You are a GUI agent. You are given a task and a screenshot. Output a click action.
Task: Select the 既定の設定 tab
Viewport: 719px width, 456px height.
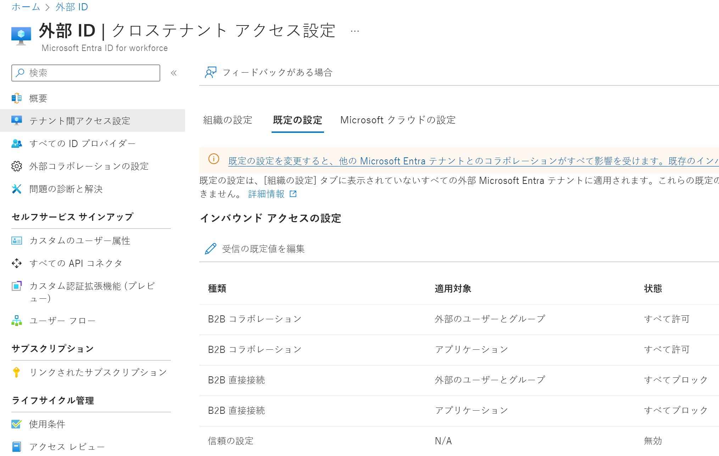pos(297,120)
